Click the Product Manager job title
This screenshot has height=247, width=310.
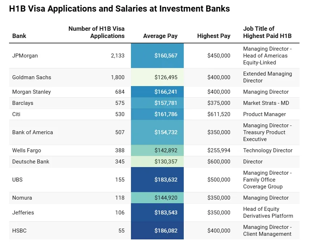click(x=264, y=114)
